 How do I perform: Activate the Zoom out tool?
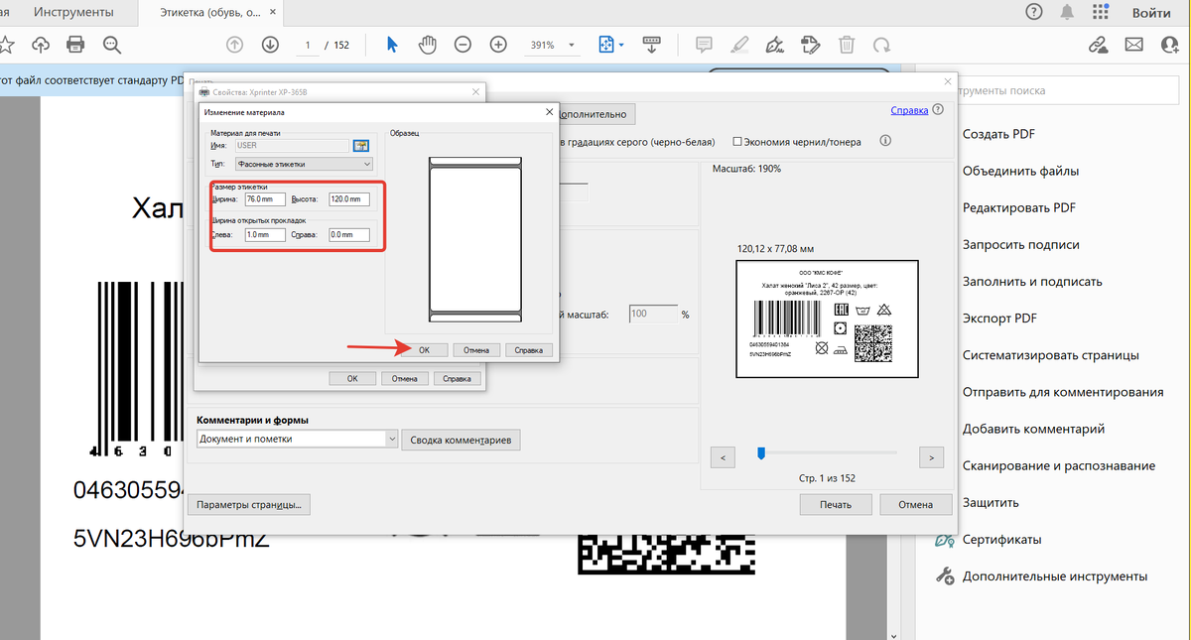point(463,44)
